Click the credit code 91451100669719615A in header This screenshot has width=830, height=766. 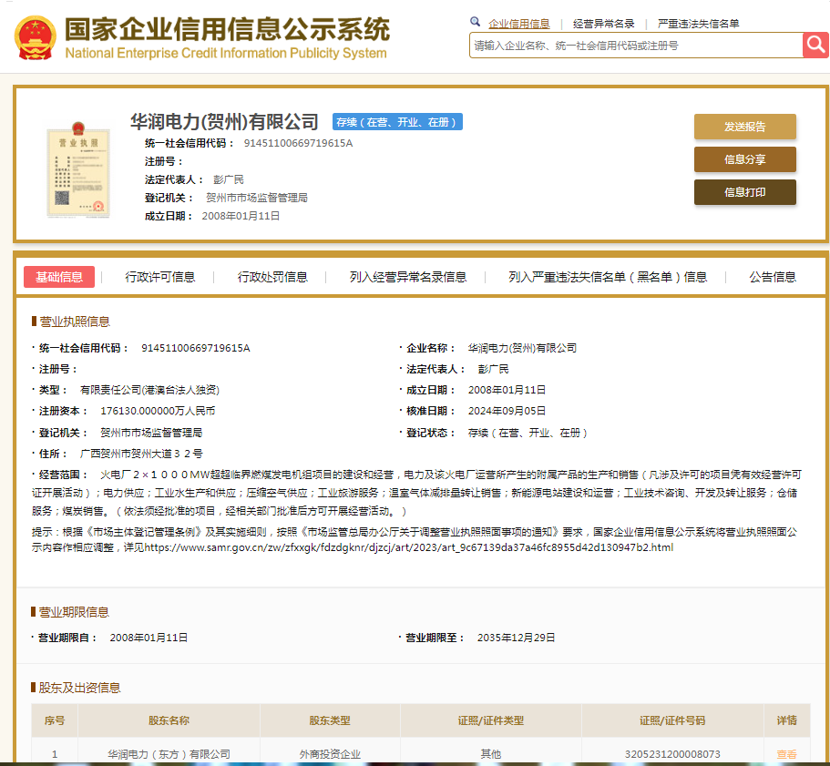[298, 143]
